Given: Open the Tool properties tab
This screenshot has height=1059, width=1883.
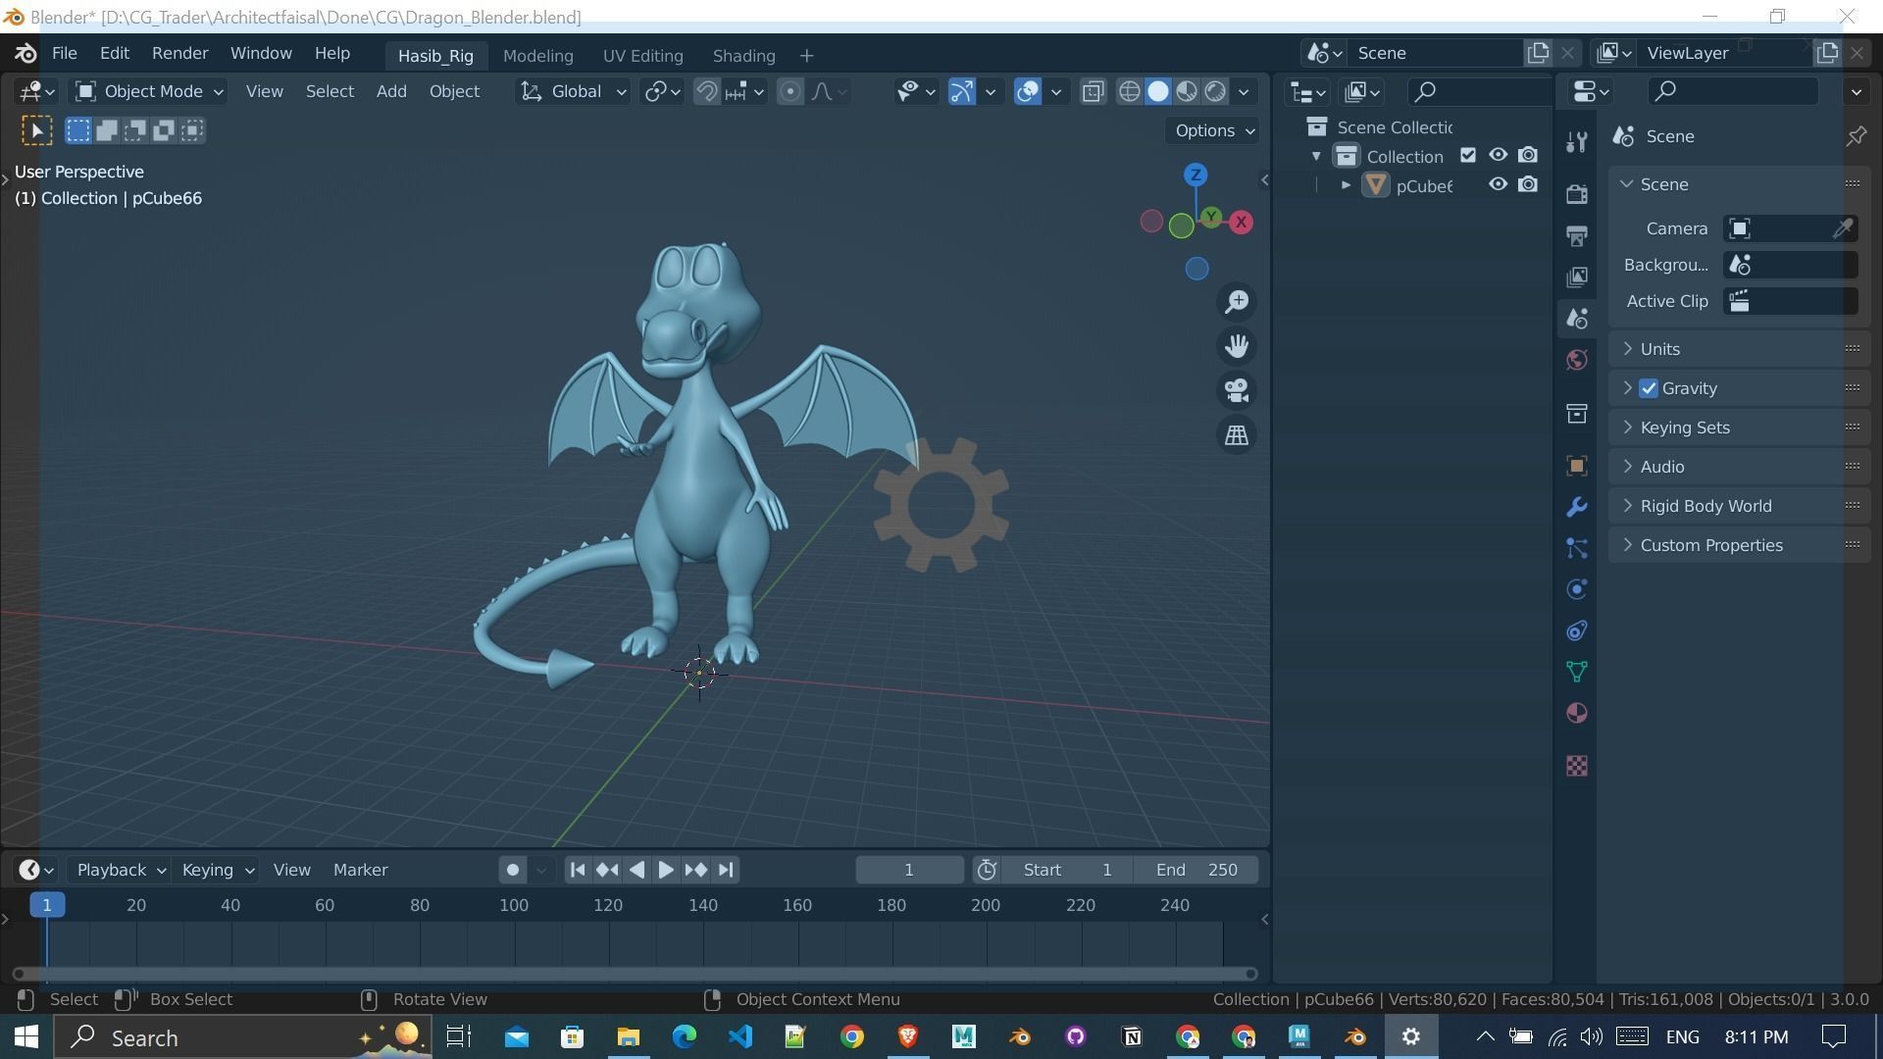Looking at the screenshot, I should (x=1576, y=141).
